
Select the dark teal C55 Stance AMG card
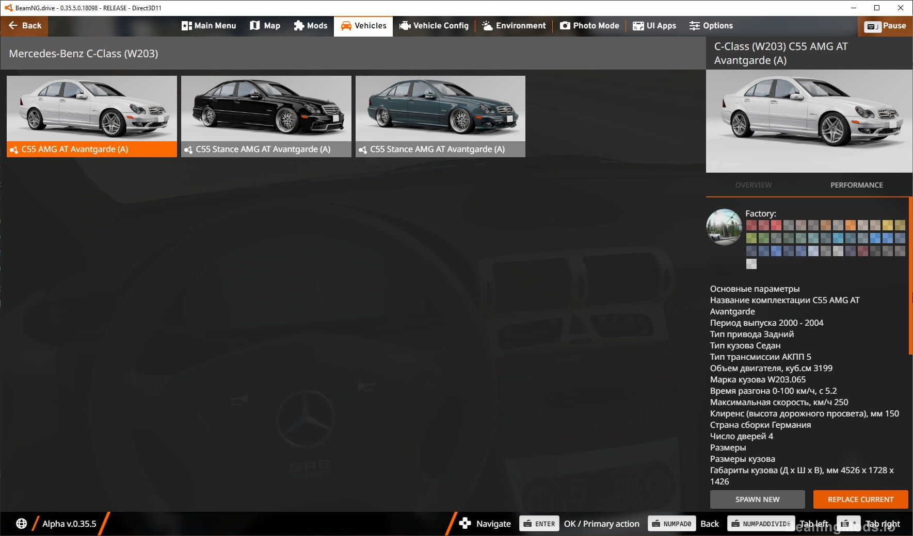point(440,116)
